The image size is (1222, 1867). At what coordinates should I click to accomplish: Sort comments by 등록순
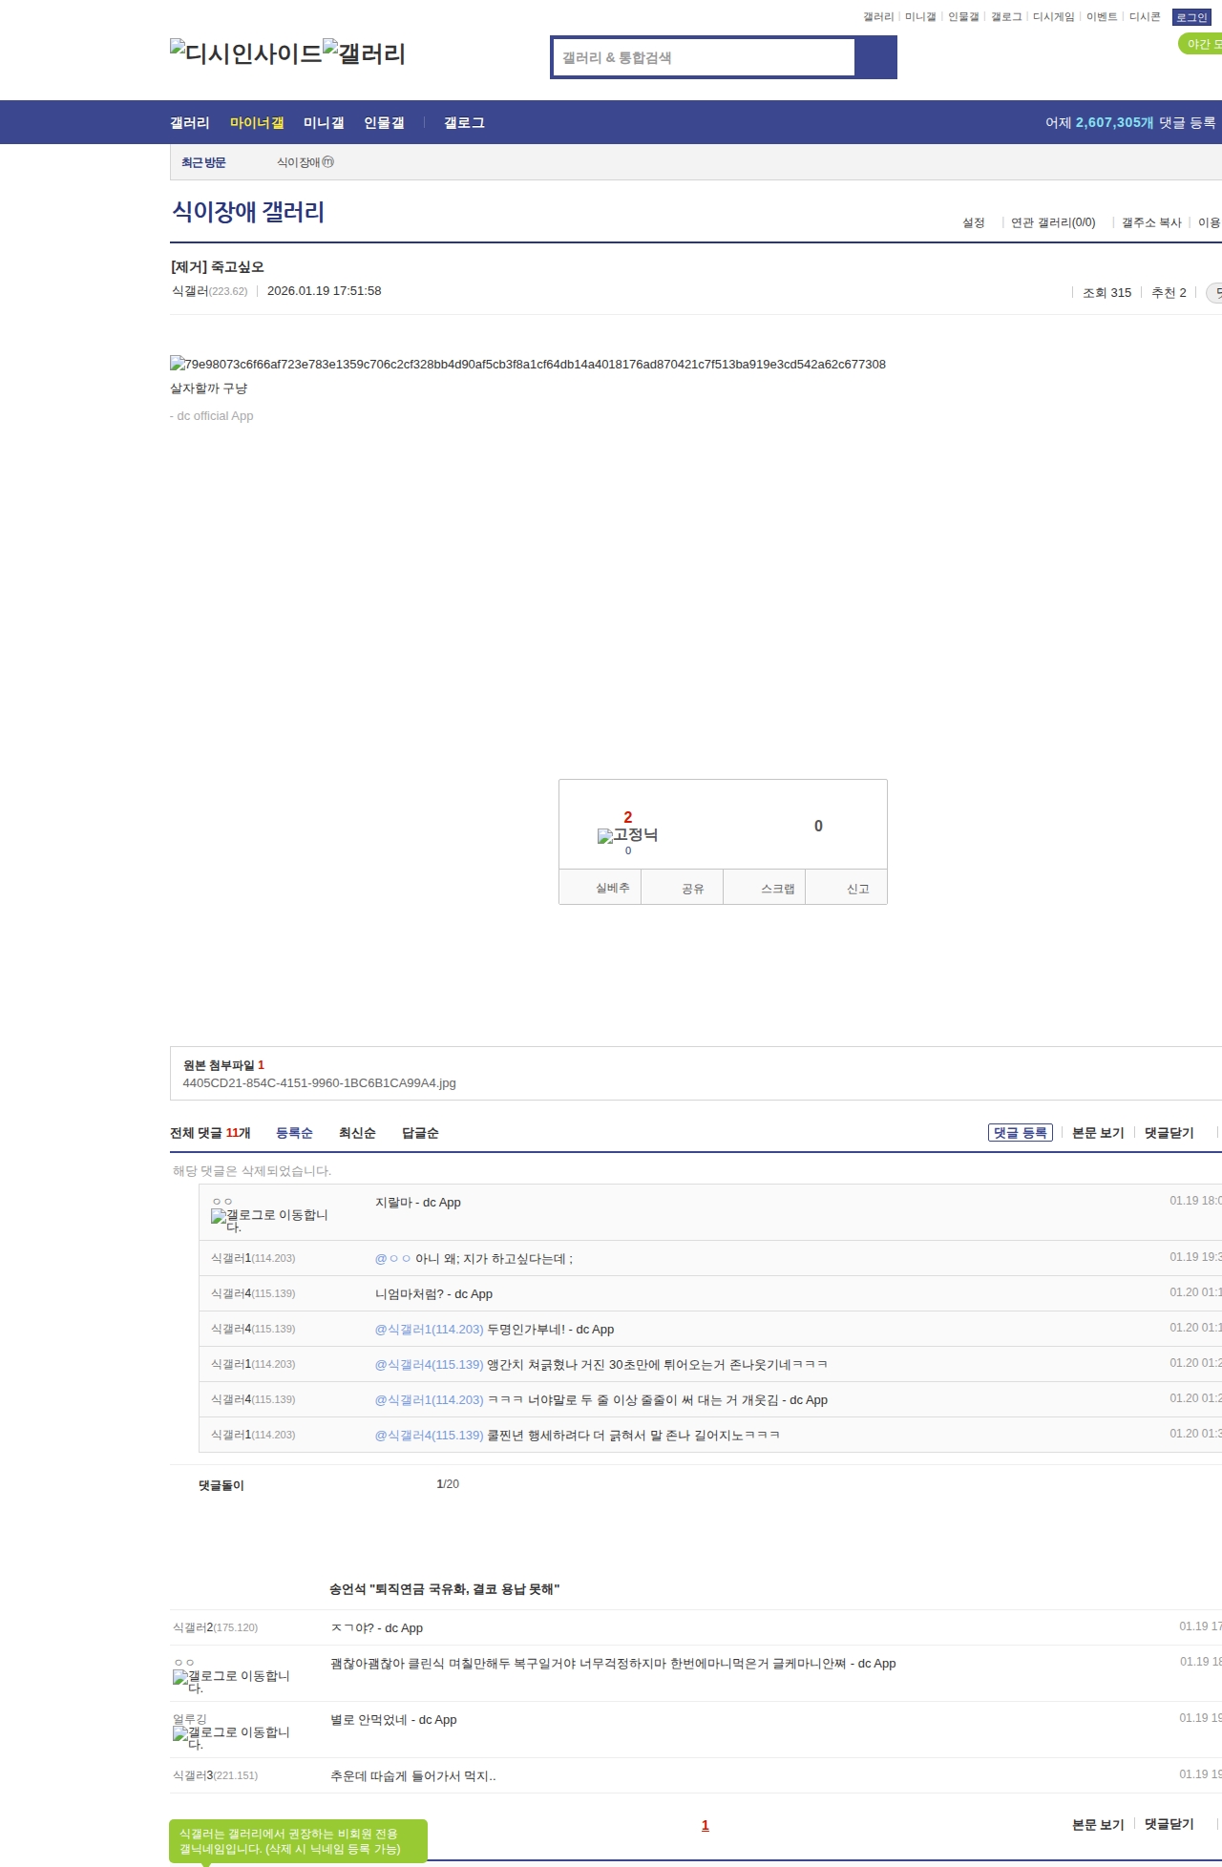tap(294, 1133)
